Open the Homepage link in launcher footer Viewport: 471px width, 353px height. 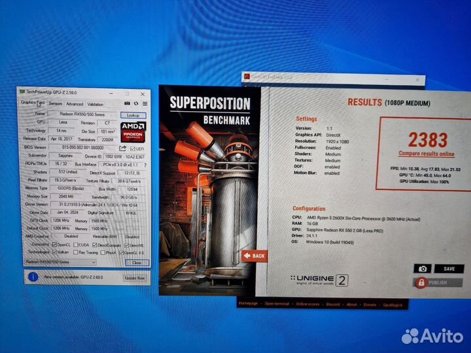(248, 303)
